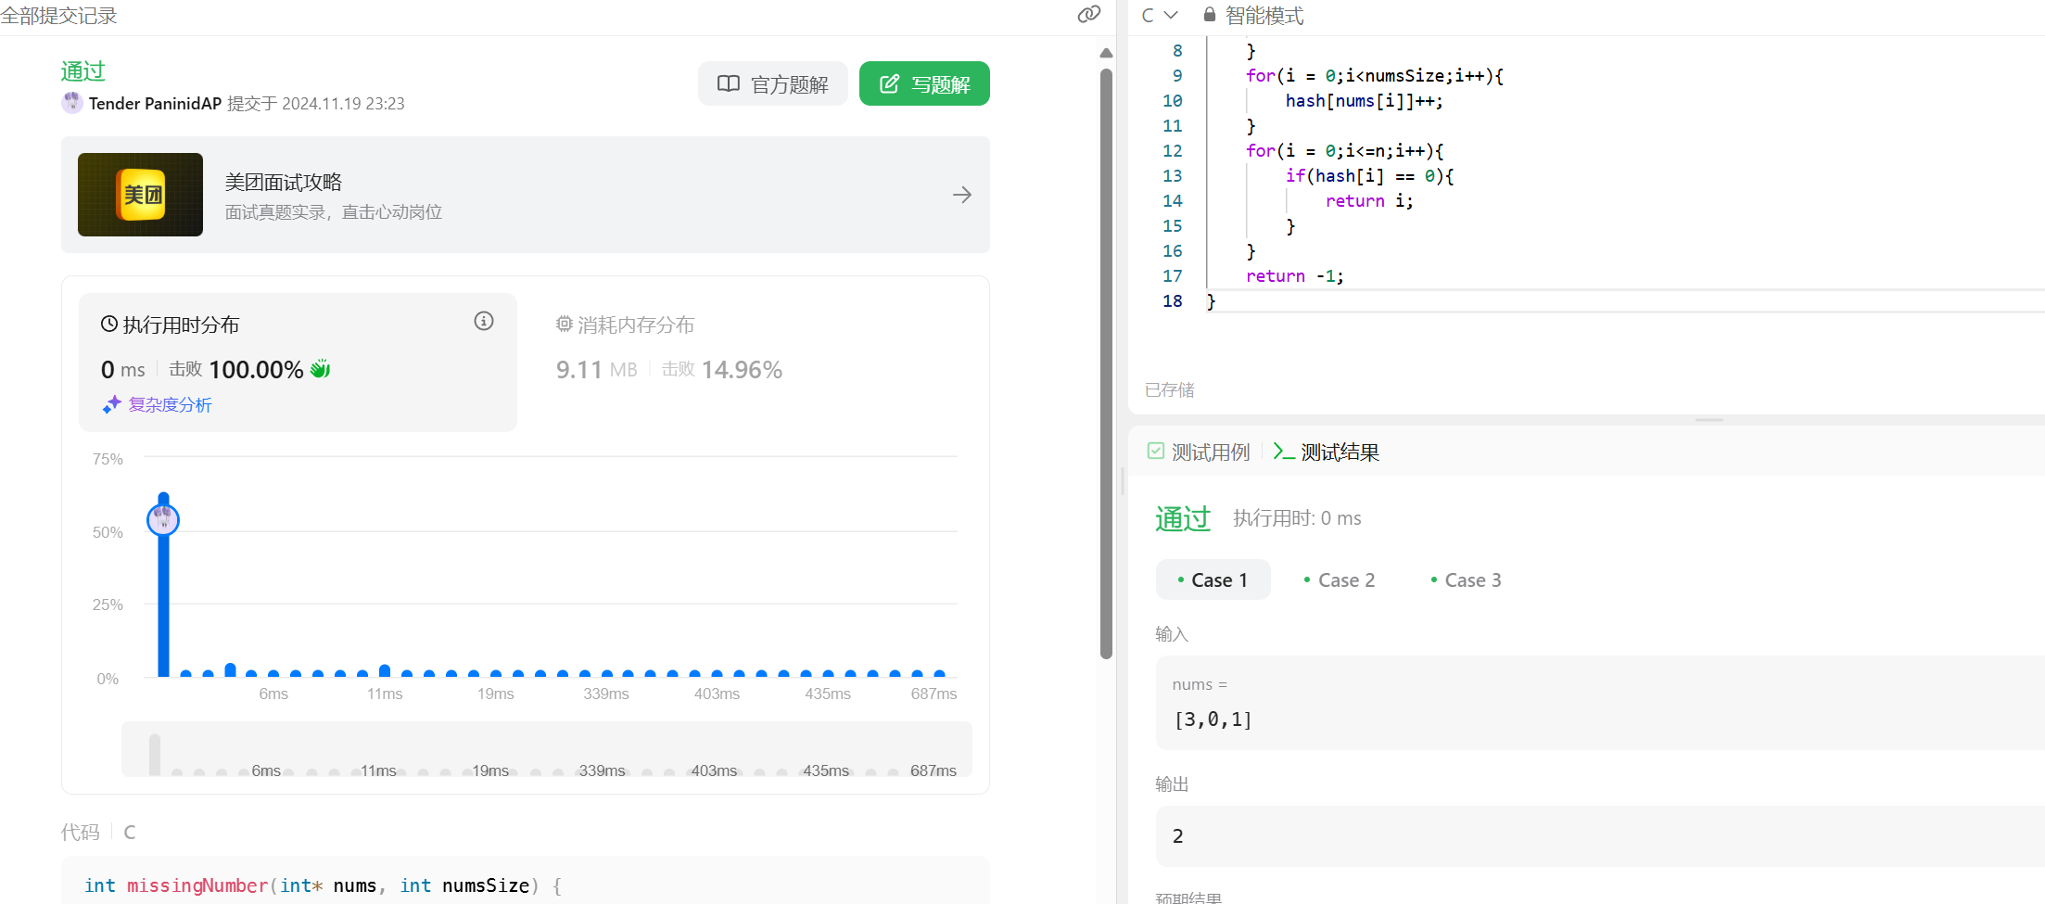The width and height of the screenshot is (2045, 904).
Task: Click the lock icon beside 智能模式
Action: [1209, 15]
